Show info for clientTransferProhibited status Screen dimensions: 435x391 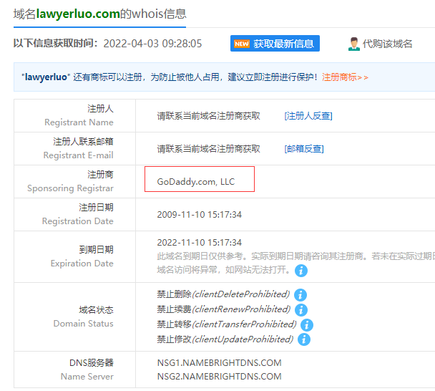[x=307, y=324]
